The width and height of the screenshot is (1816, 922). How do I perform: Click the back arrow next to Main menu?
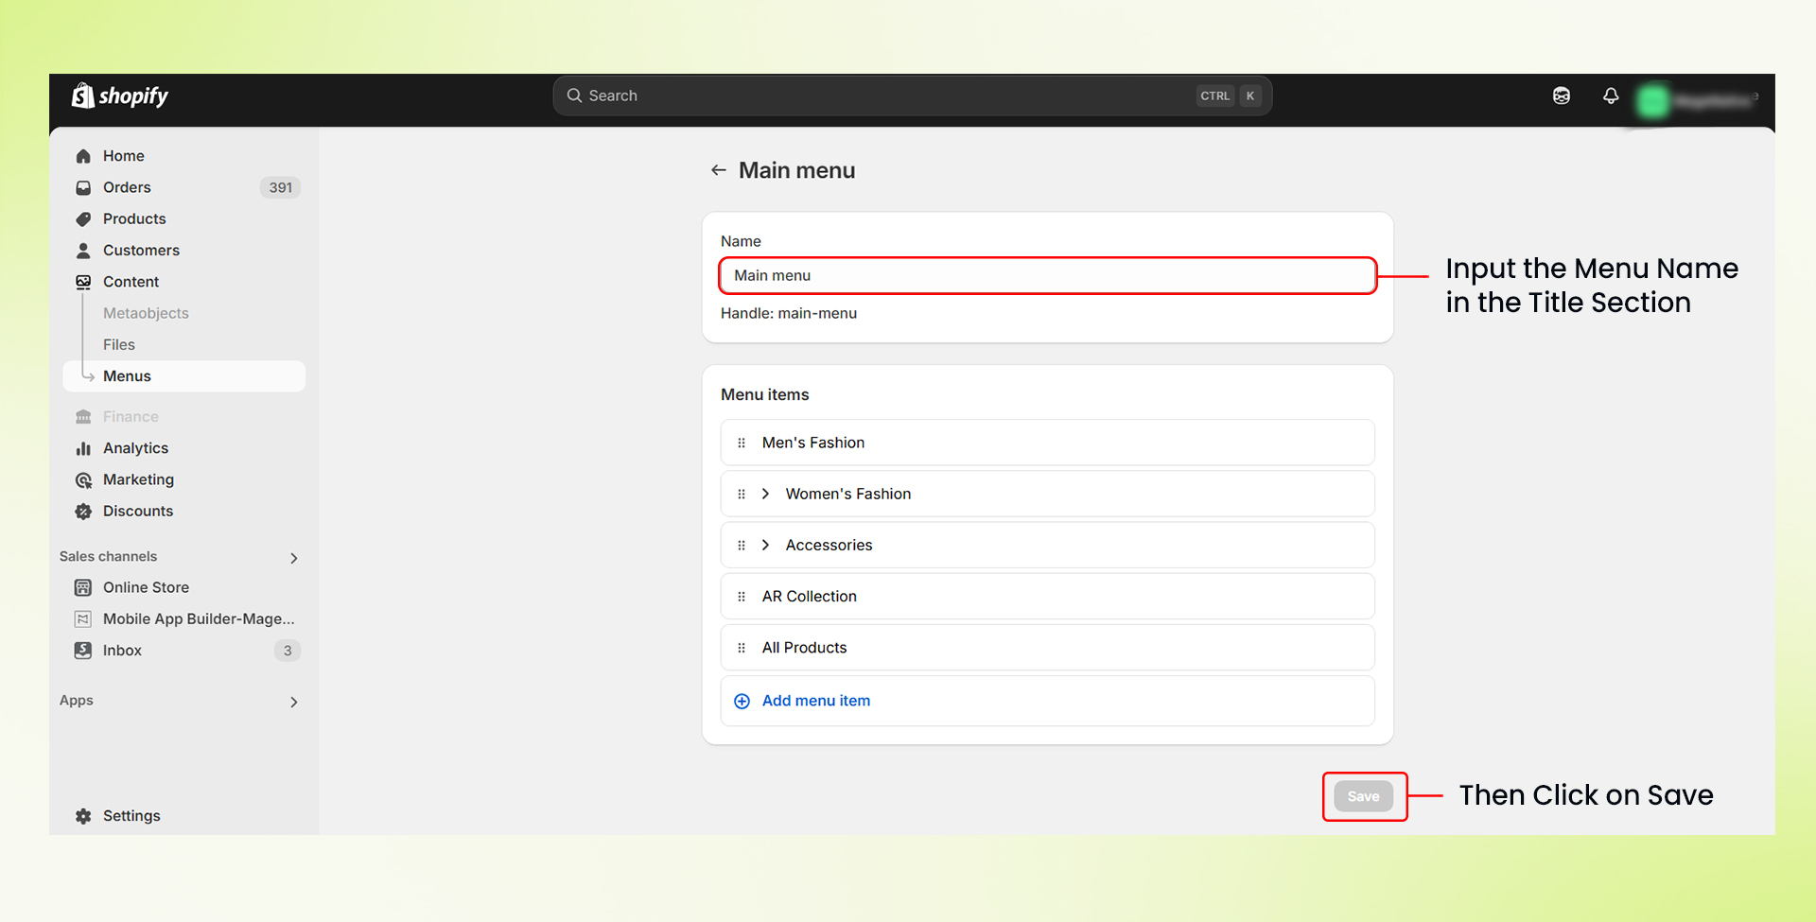(x=719, y=169)
